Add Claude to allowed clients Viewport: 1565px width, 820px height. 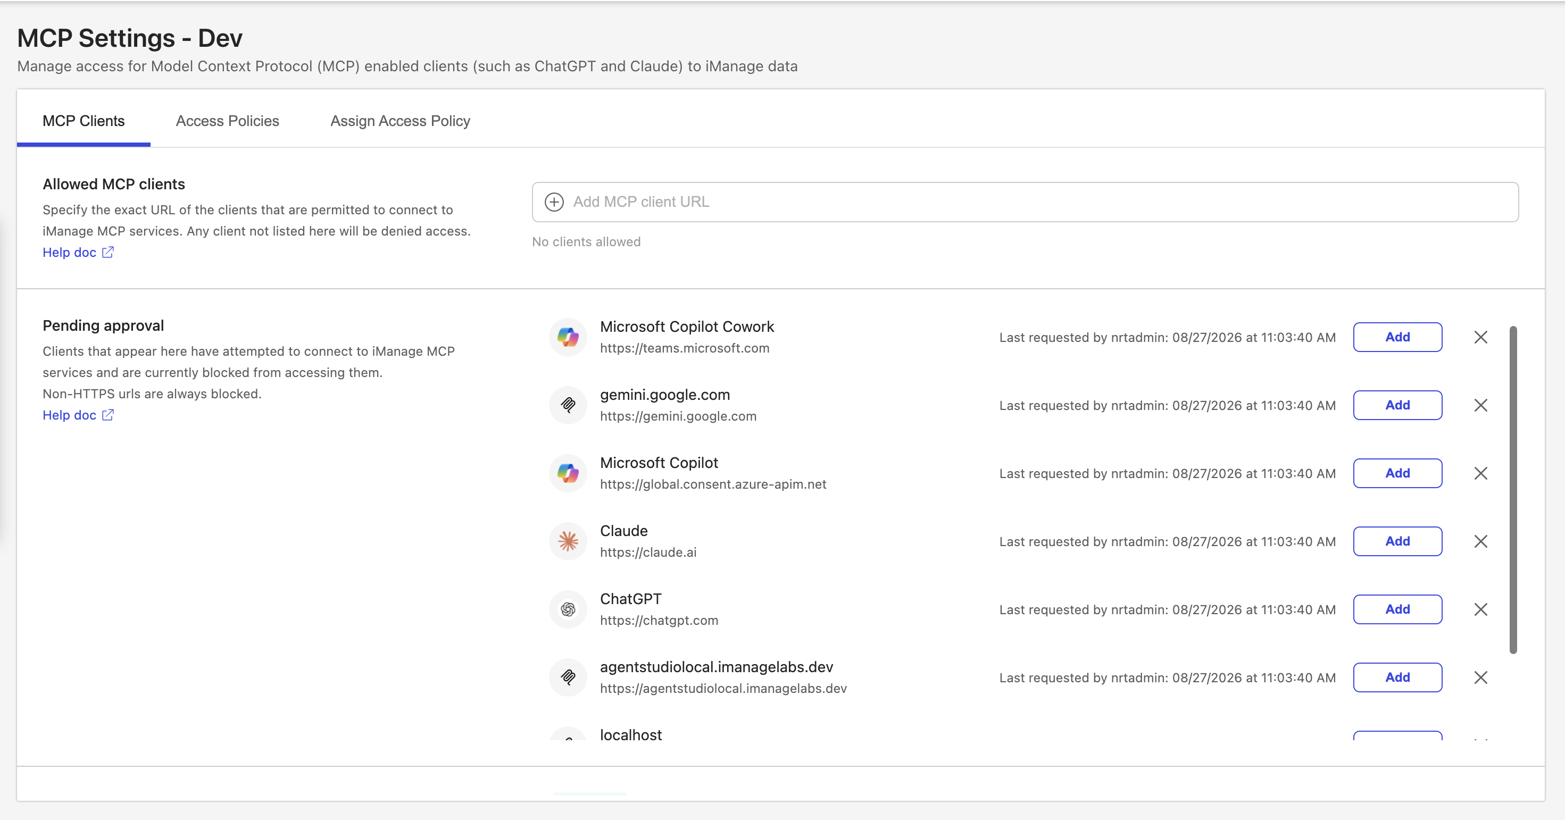1397,541
